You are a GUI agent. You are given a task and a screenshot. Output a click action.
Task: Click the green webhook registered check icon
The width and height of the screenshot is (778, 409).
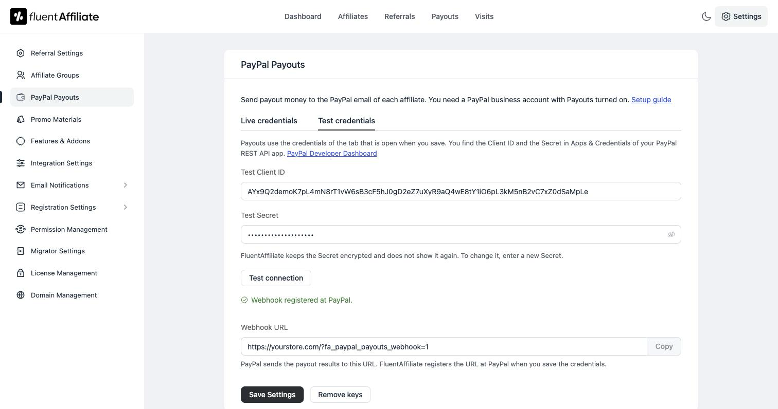[x=244, y=300]
